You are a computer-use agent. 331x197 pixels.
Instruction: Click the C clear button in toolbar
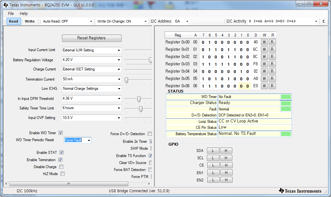[324, 21]
